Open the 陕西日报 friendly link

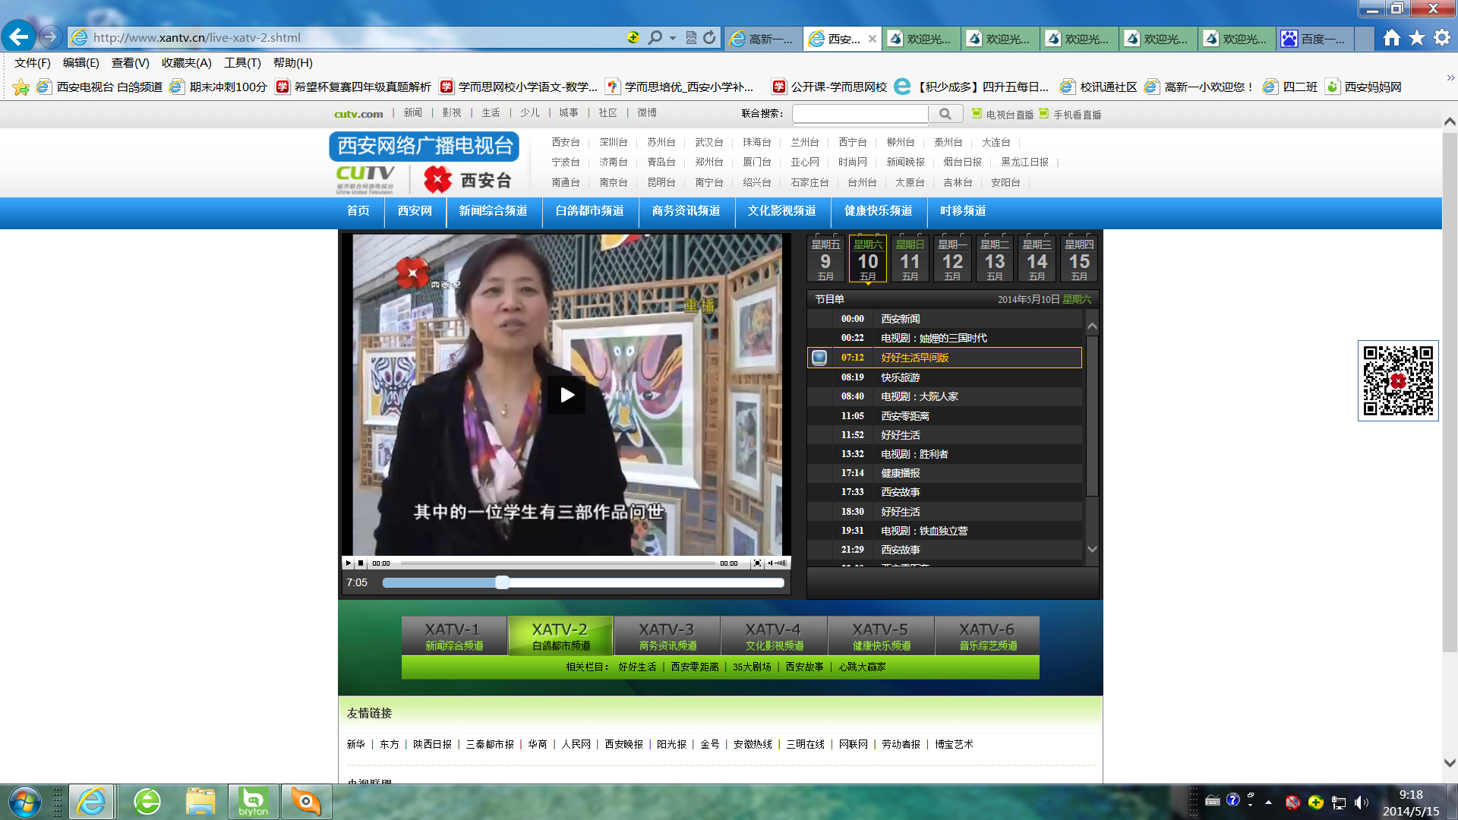point(432,745)
